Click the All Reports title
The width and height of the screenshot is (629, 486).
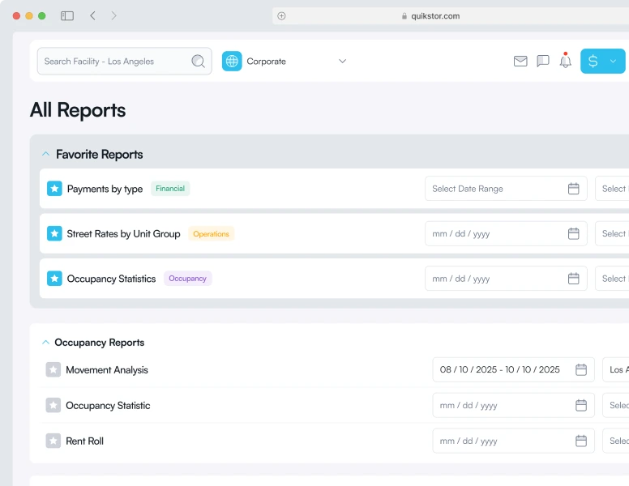tap(78, 110)
